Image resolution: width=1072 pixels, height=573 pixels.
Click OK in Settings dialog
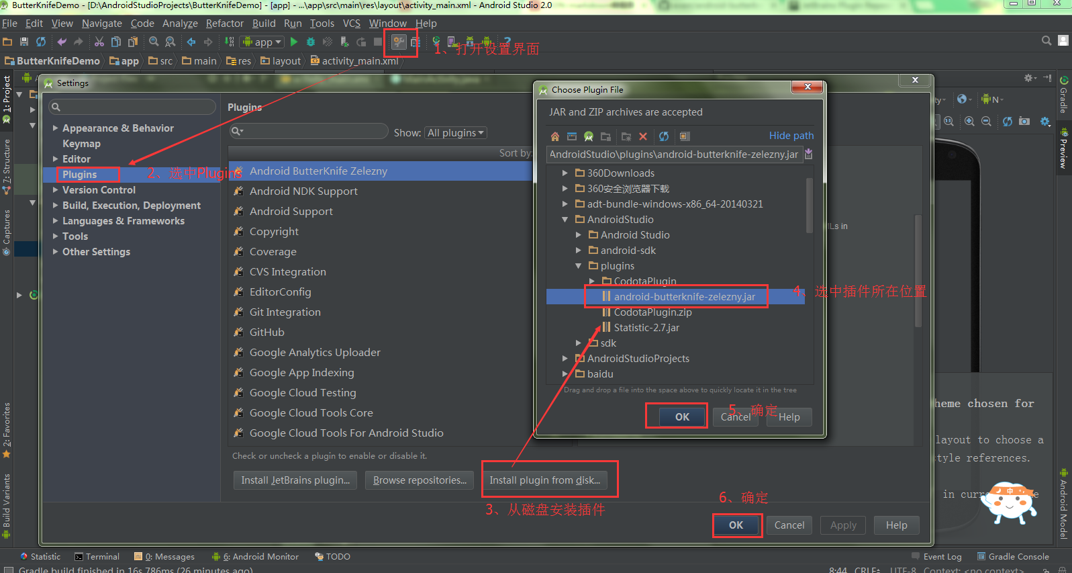click(x=736, y=525)
